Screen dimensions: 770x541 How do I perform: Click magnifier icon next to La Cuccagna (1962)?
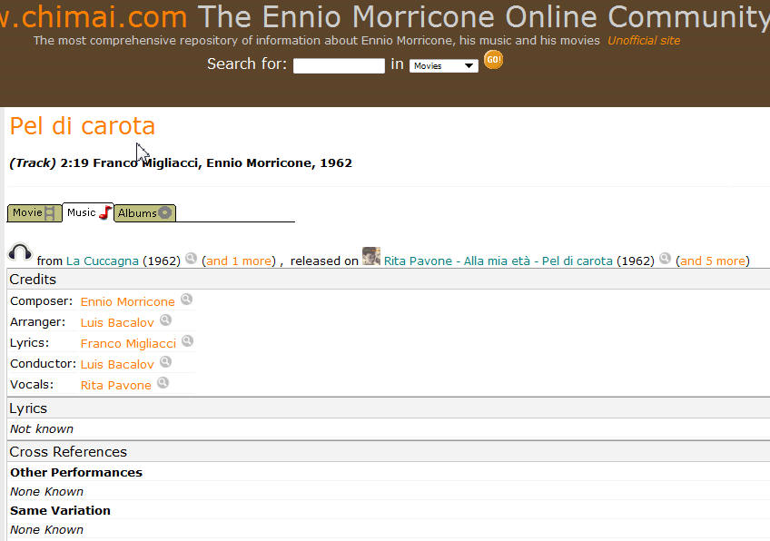tap(191, 258)
